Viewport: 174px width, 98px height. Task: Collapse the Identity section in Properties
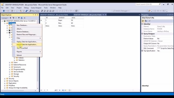click(142, 24)
